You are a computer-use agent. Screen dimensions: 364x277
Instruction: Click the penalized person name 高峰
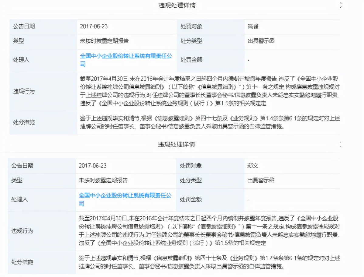[x=253, y=26]
